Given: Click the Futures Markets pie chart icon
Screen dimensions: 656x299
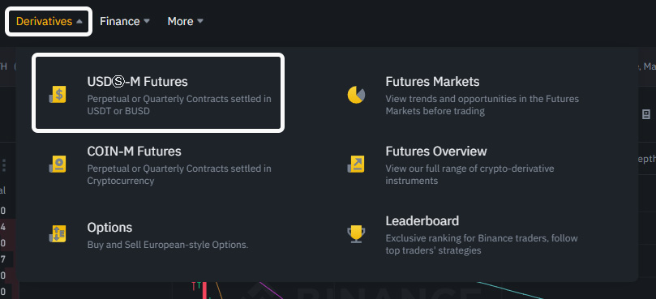Looking at the screenshot, I should click(x=356, y=95).
